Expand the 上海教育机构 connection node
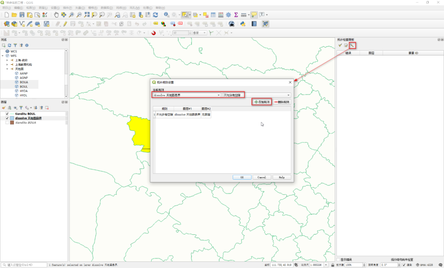The image size is (444, 268). (x=7, y=65)
